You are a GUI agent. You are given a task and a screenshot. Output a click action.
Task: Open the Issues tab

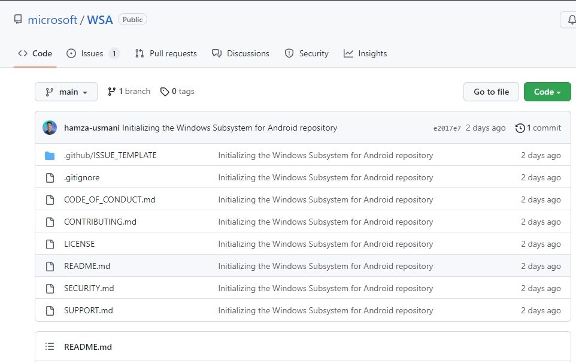point(93,53)
